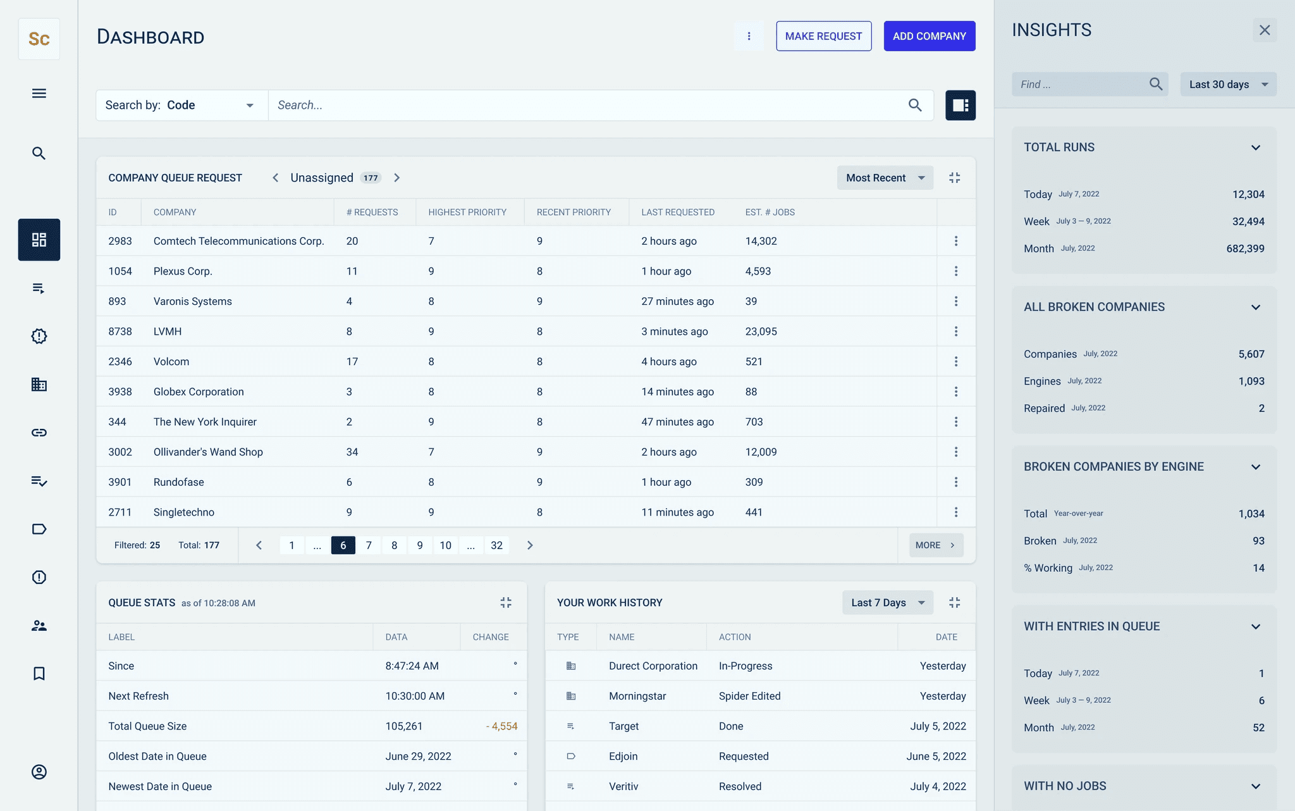Click the bookmark icon in the sidebar
This screenshot has width=1295, height=811.
[39, 673]
